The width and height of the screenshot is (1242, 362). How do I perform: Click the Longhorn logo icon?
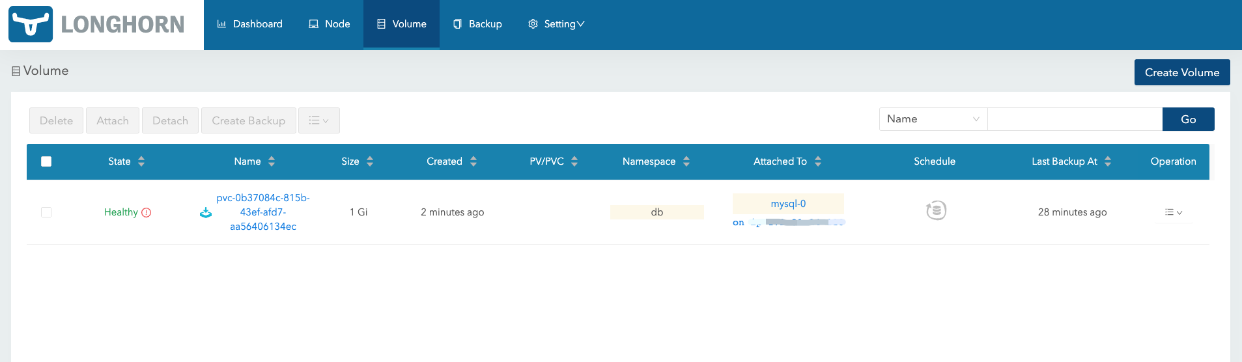31,24
